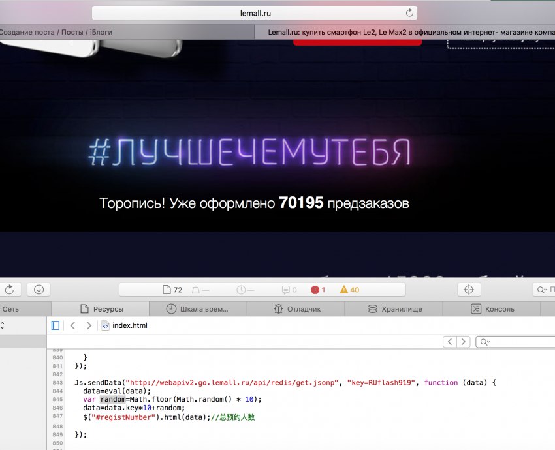Click line number 847 in the gutter
The image size is (555, 450).
click(x=57, y=417)
